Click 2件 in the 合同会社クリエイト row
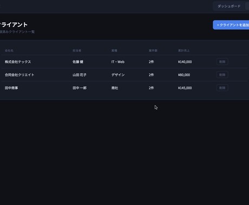 [151, 75]
